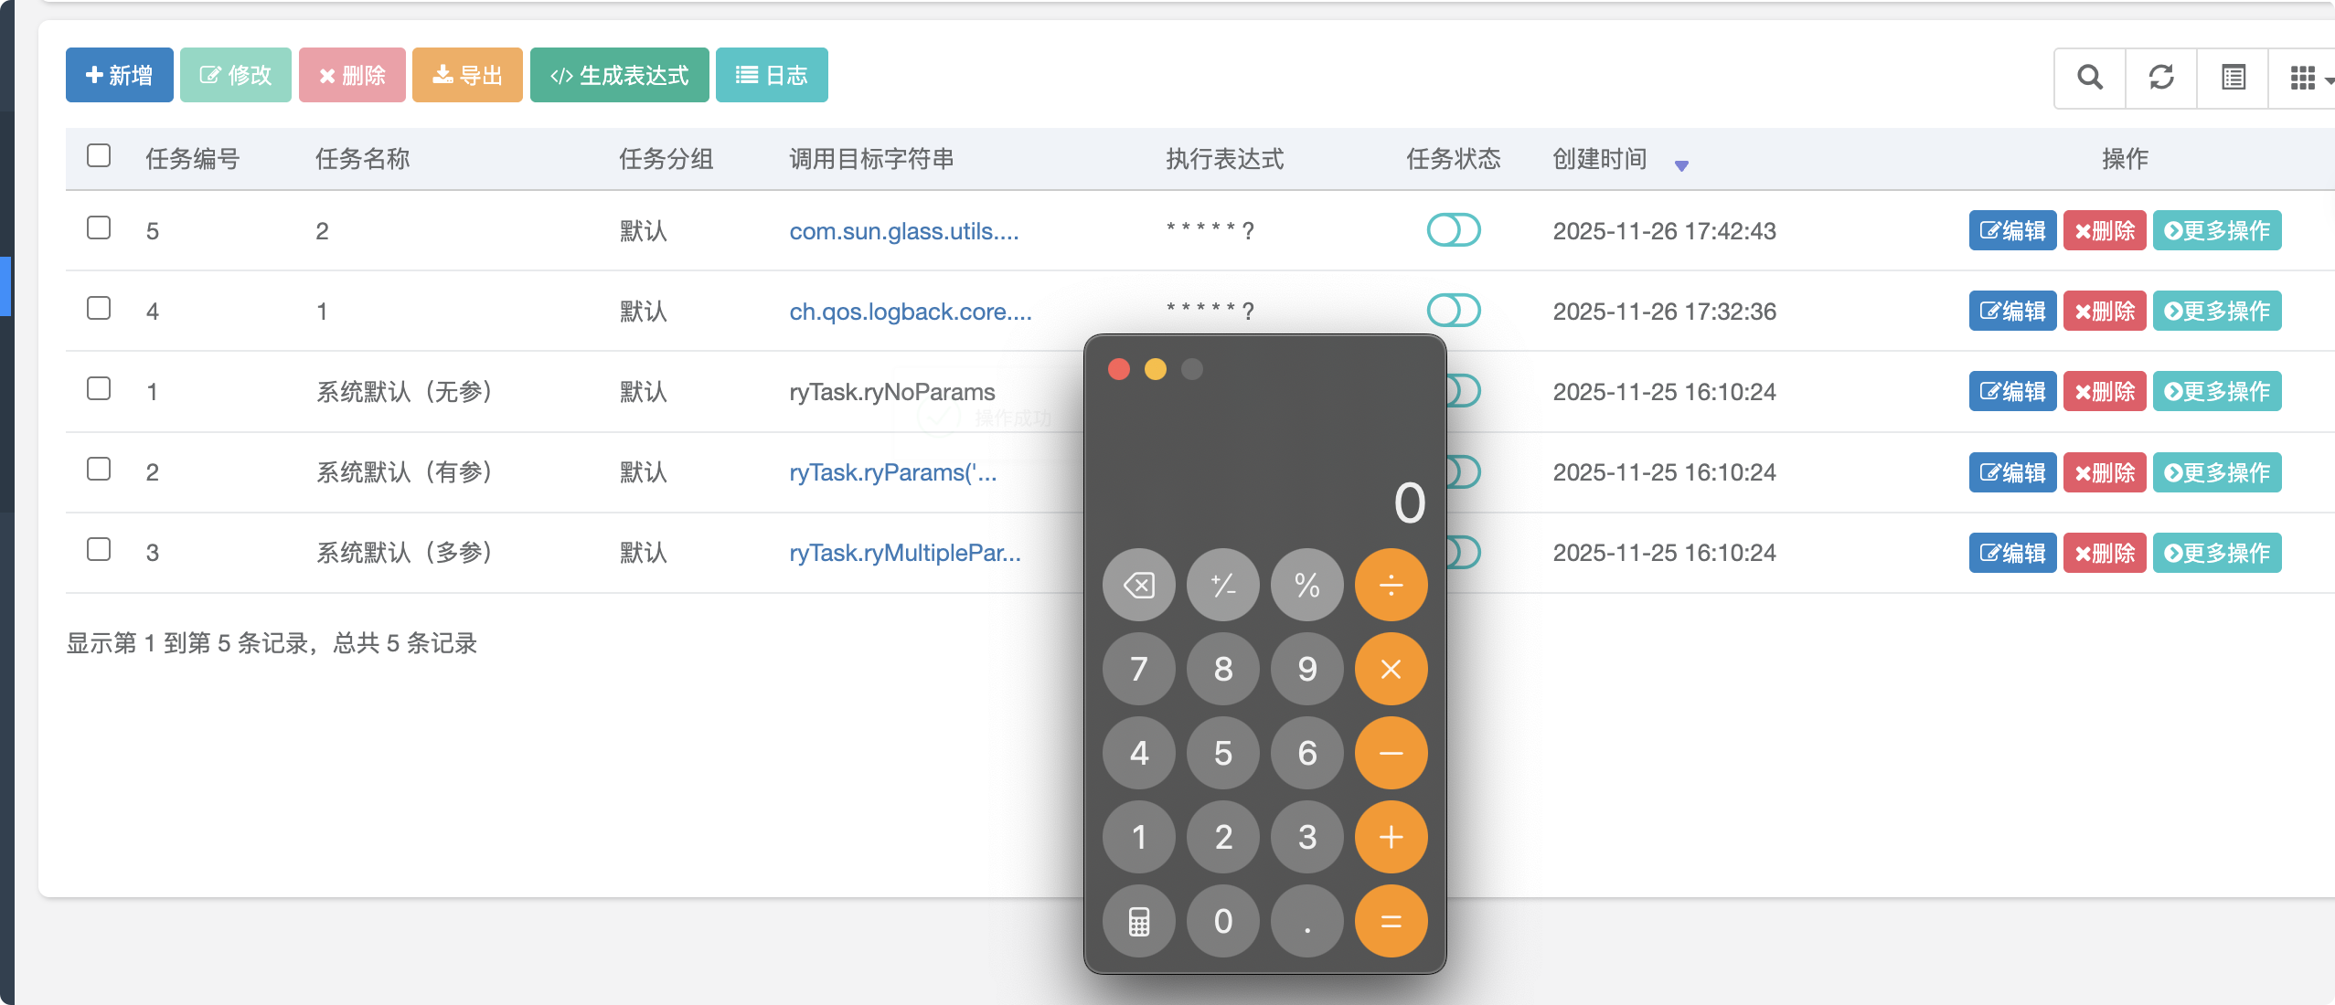Check the select-all header checkbox
The width and height of the screenshot is (2335, 1005).
[x=99, y=156]
